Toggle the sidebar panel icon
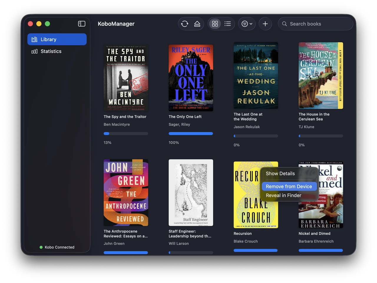377x283 pixels. point(82,24)
